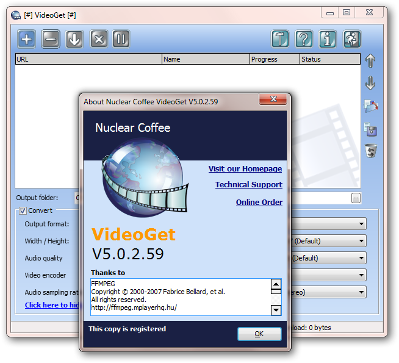Expand the Output format dropdown

361,224
